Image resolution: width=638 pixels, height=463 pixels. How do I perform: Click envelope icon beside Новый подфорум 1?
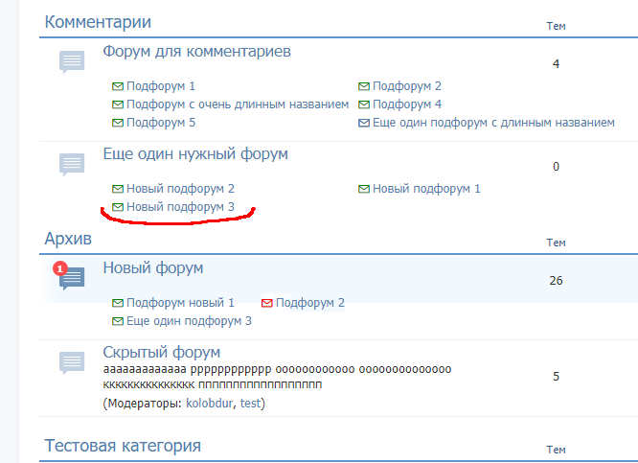[x=364, y=189]
